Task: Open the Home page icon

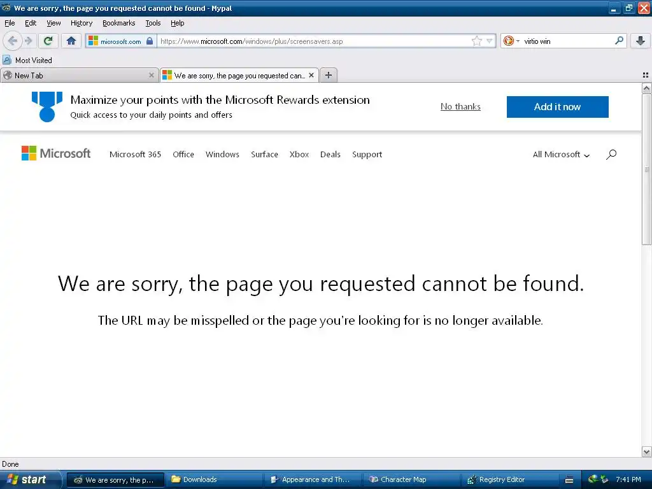Action: click(x=71, y=41)
